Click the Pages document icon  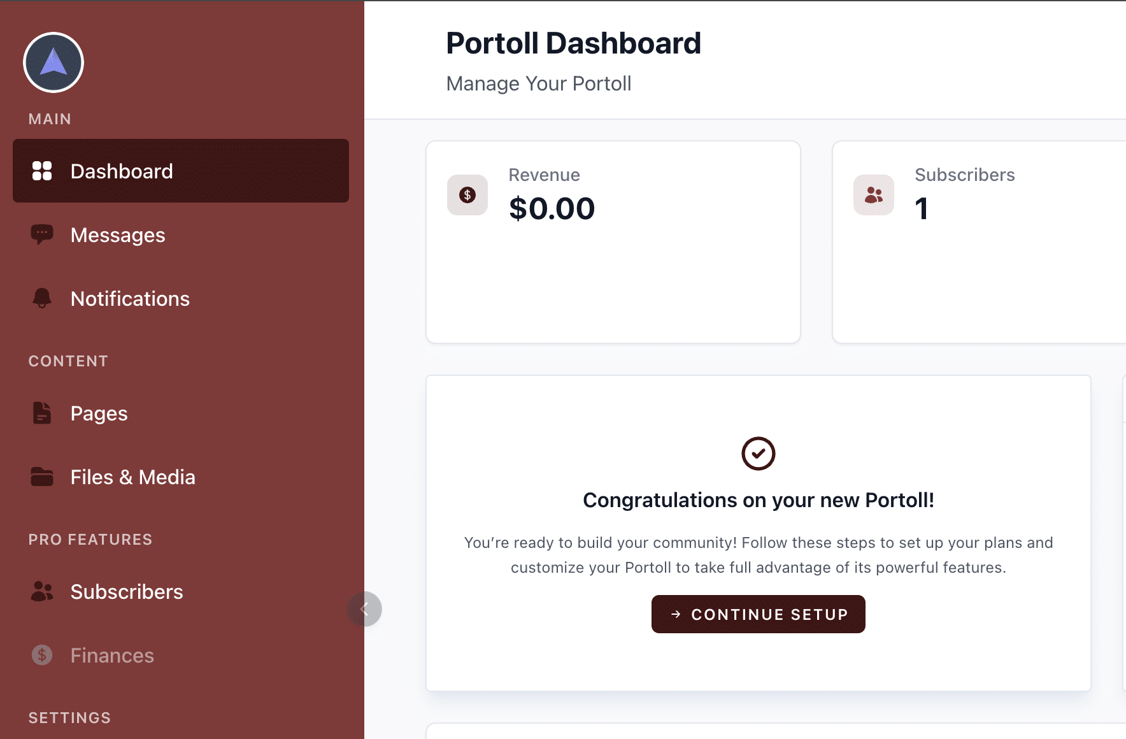42,413
